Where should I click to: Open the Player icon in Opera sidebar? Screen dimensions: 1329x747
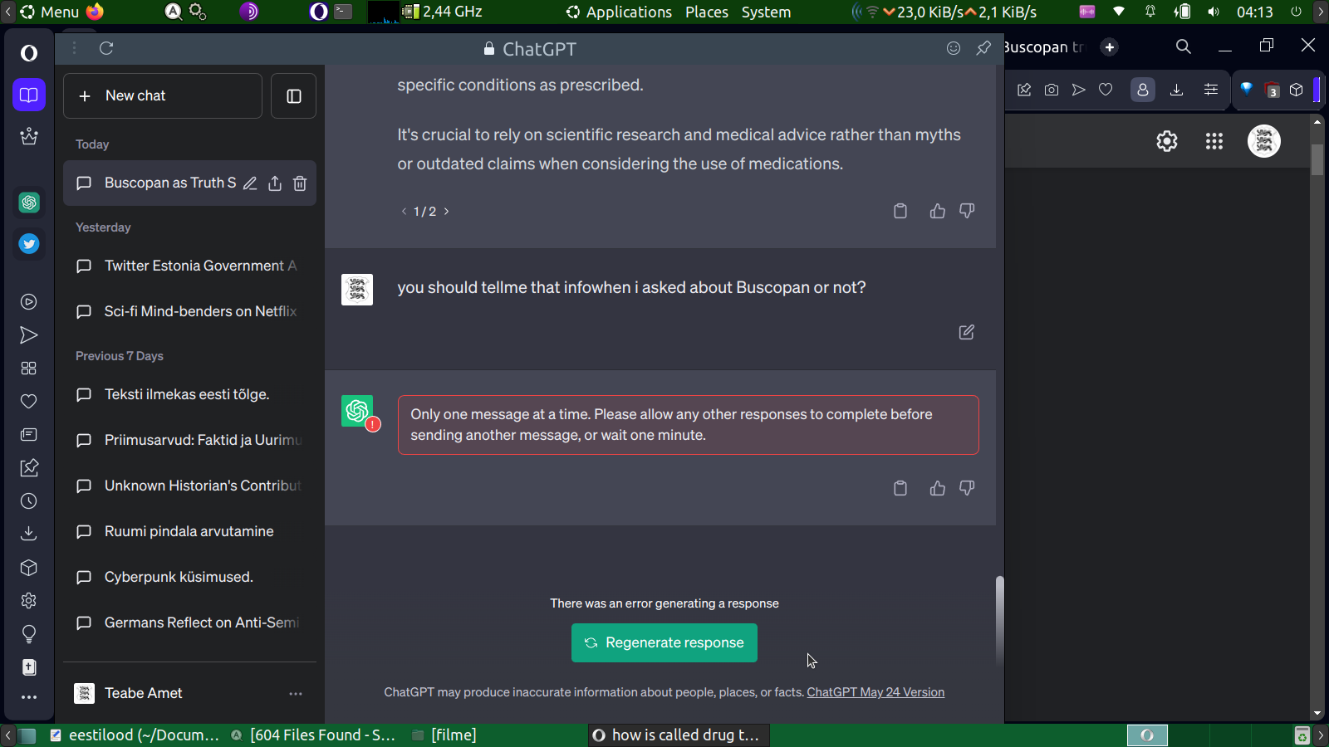click(x=29, y=302)
